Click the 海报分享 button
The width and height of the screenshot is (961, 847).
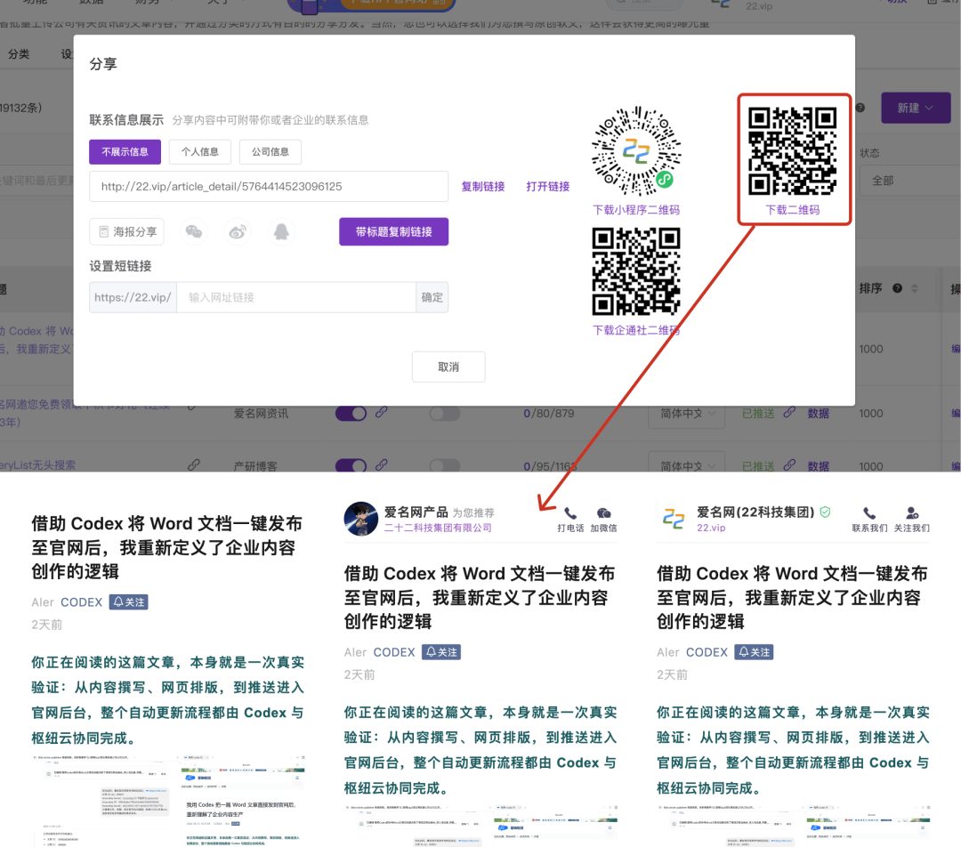point(127,231)
